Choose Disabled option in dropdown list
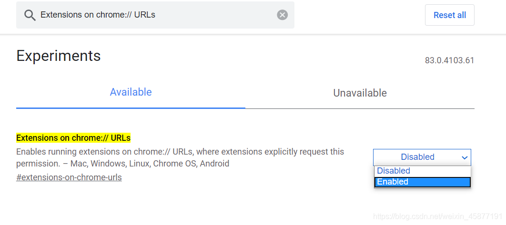Screen dimensions: 506x225 tap(422, 171)
